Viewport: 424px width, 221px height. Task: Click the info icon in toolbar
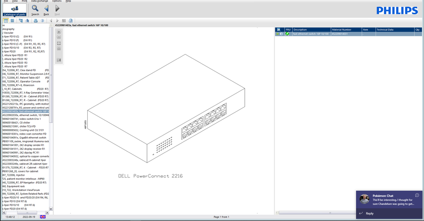pyautogui.click(x=42, y=20)
